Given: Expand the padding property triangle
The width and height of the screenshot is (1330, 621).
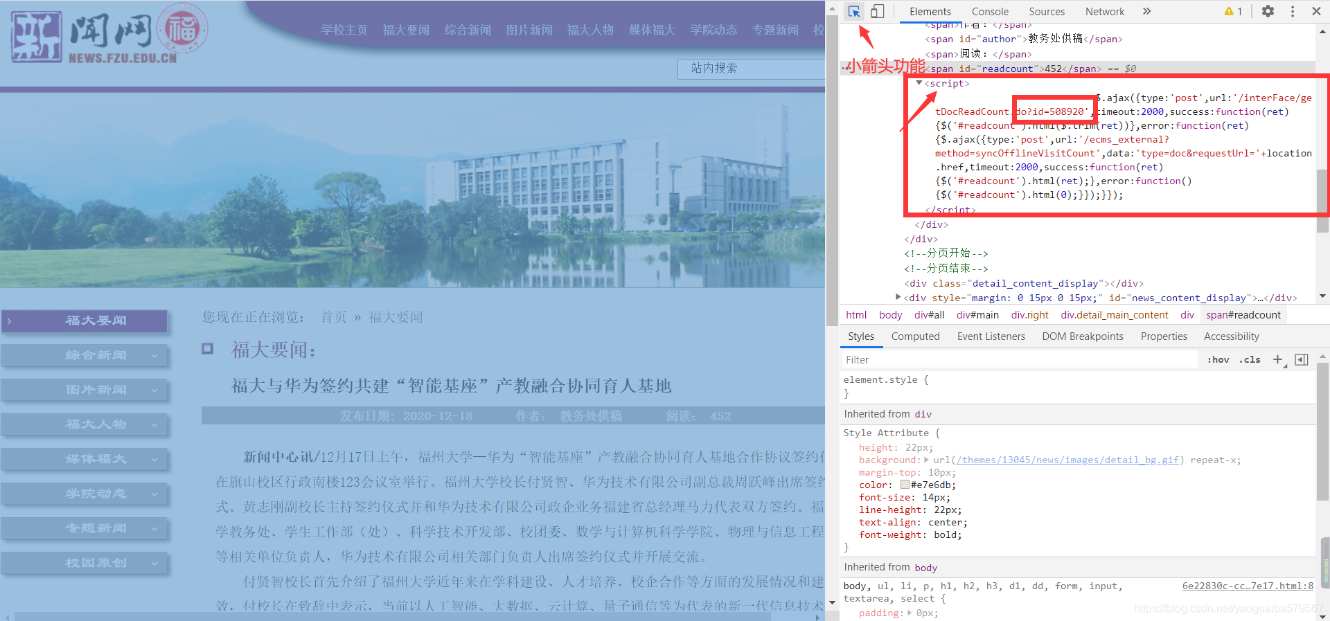Looking at the screenshot, I should tap(910, 613).
